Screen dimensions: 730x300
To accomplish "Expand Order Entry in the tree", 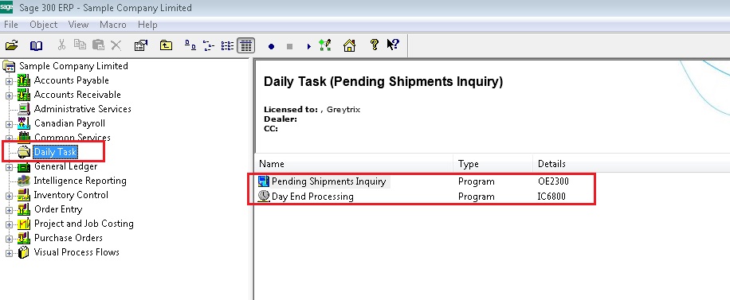I will [x=9, y=210].
